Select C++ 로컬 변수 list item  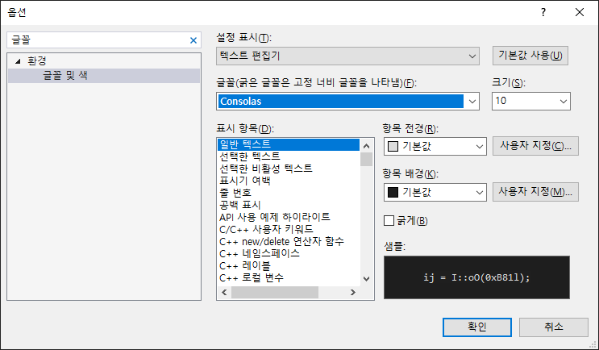pyautogui.click(x=289, y=278)
